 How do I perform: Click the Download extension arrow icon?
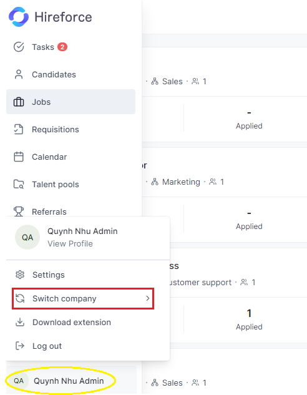tap(20, 322)
